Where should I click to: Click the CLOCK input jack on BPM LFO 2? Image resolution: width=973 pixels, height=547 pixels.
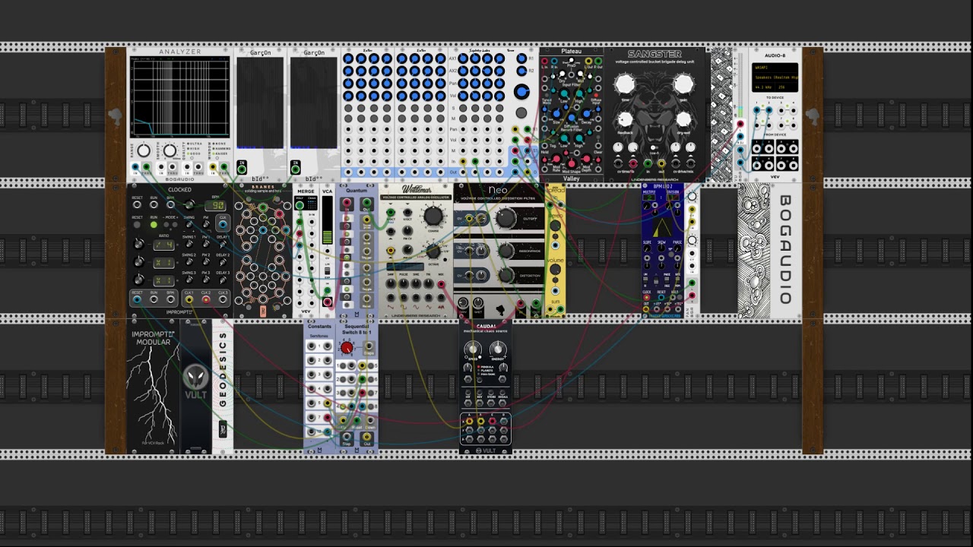(646, 297)
